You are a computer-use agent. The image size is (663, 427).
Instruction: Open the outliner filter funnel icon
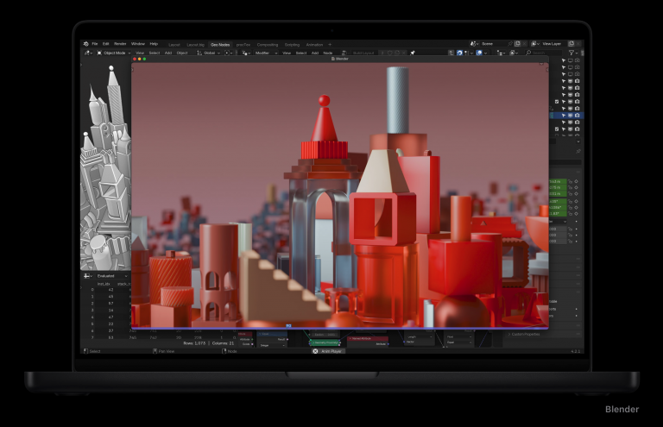point(571,53)
